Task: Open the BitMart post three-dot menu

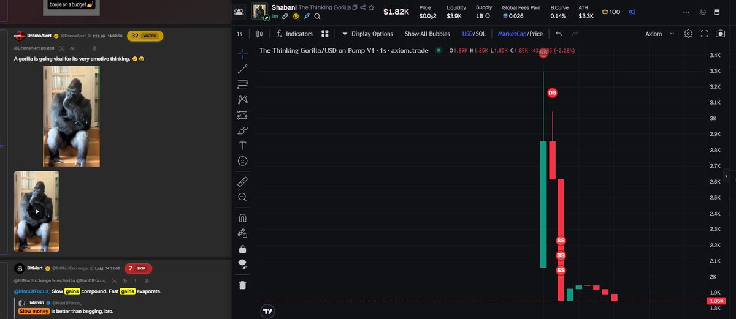Action: tap(134, 280)
